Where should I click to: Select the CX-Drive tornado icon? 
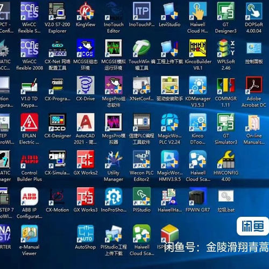point(86,86)
